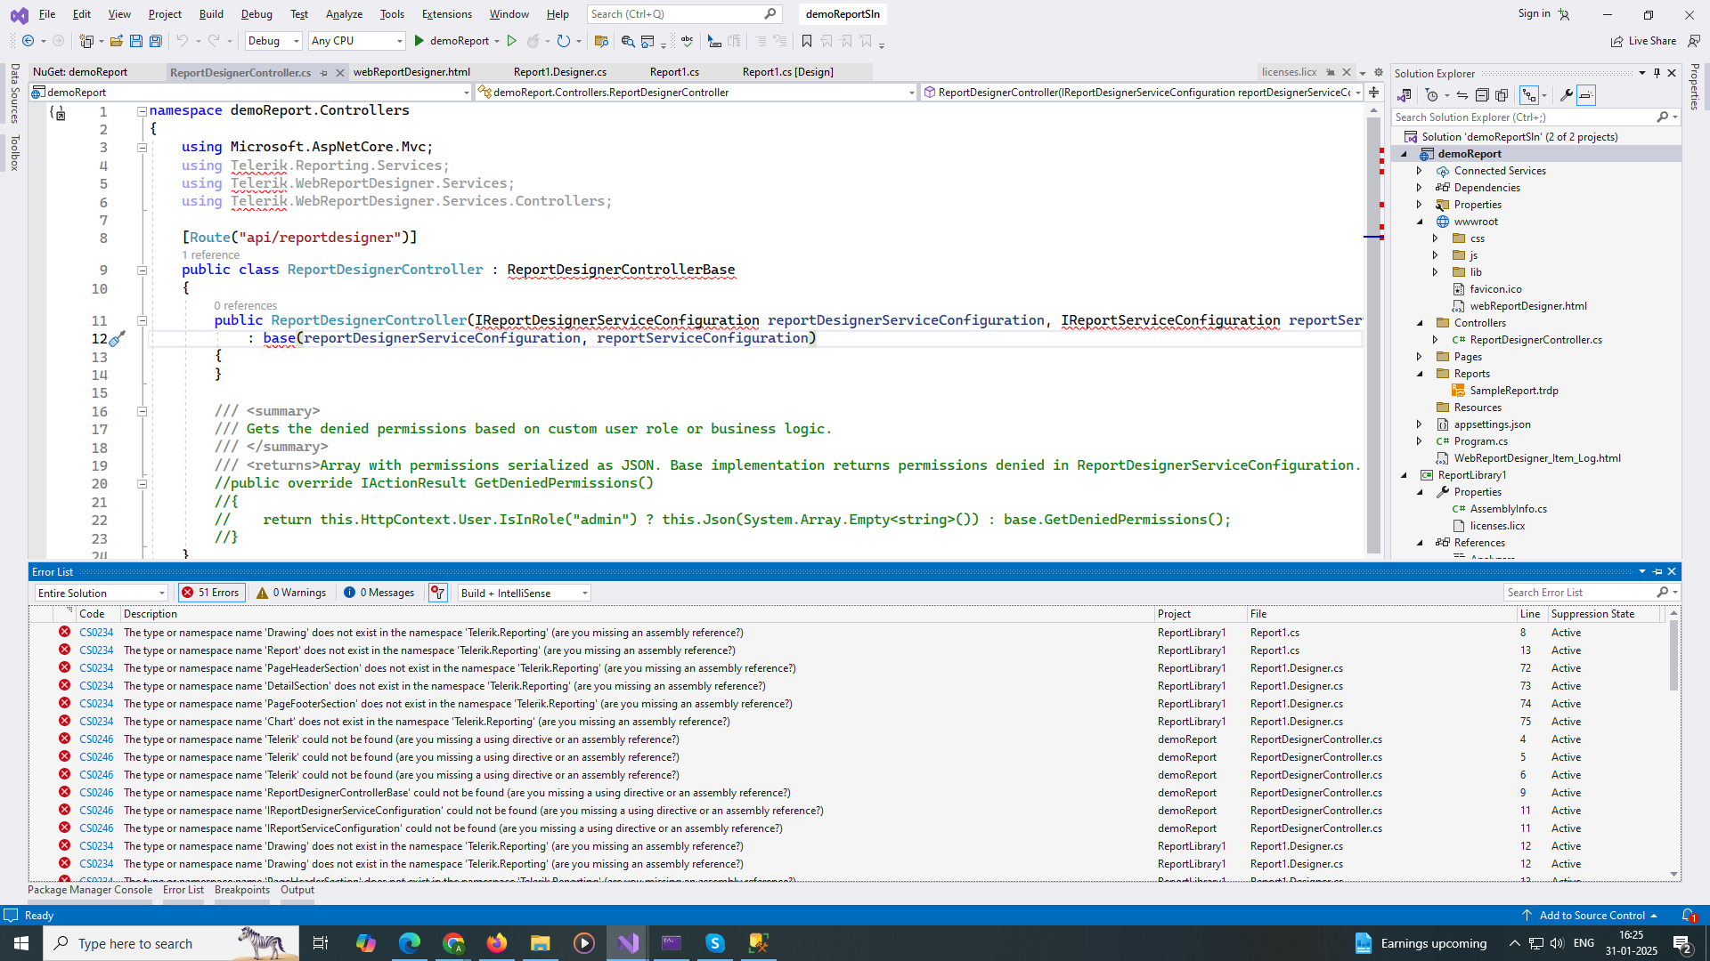The image size is (1710, 961).
Task: Toggle the 0 Warnings filter button
Action: [x=291, y=593]
